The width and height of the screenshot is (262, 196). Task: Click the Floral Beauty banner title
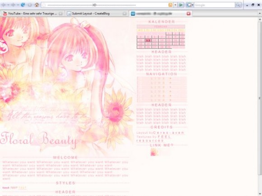coord(39,140)
